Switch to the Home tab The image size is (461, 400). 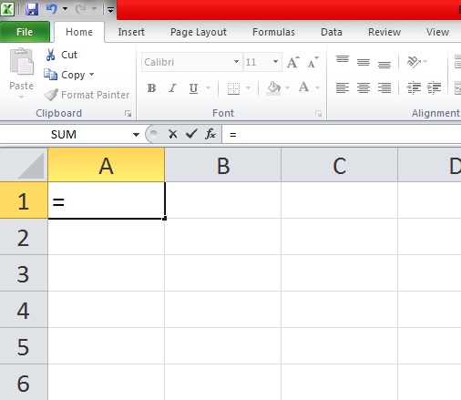(x=79, y=32)
